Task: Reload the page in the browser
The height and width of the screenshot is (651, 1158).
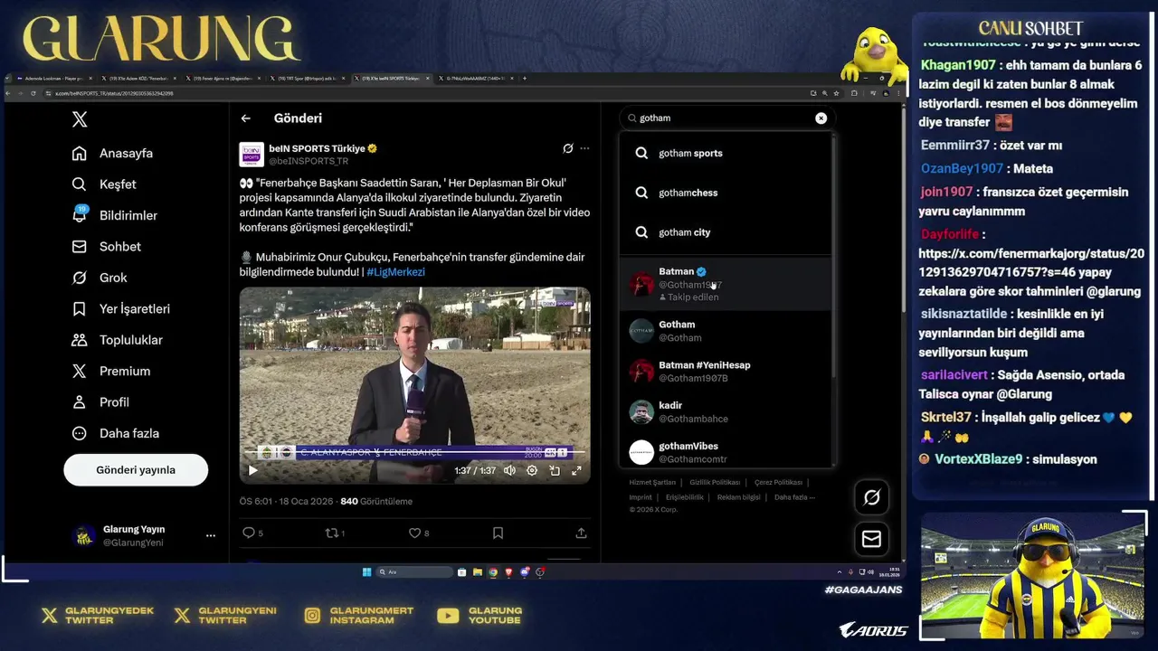Action: (x=33, y=93)
